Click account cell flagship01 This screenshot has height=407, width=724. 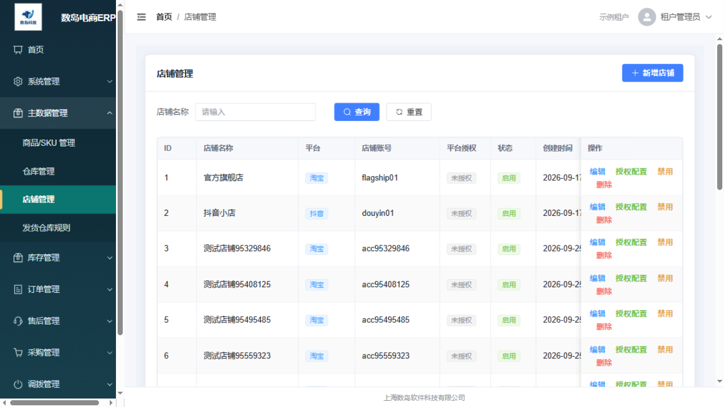tap(380, 177)
